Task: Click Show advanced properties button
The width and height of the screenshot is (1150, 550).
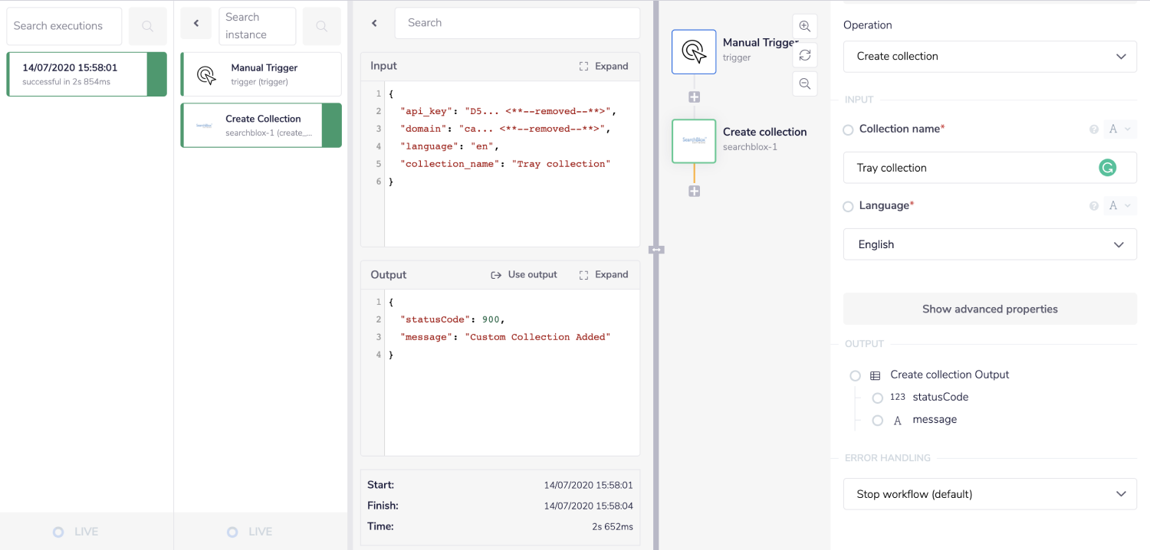Action: coord(989,309)
